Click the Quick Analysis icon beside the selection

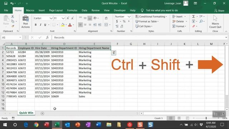click(114, 53)
